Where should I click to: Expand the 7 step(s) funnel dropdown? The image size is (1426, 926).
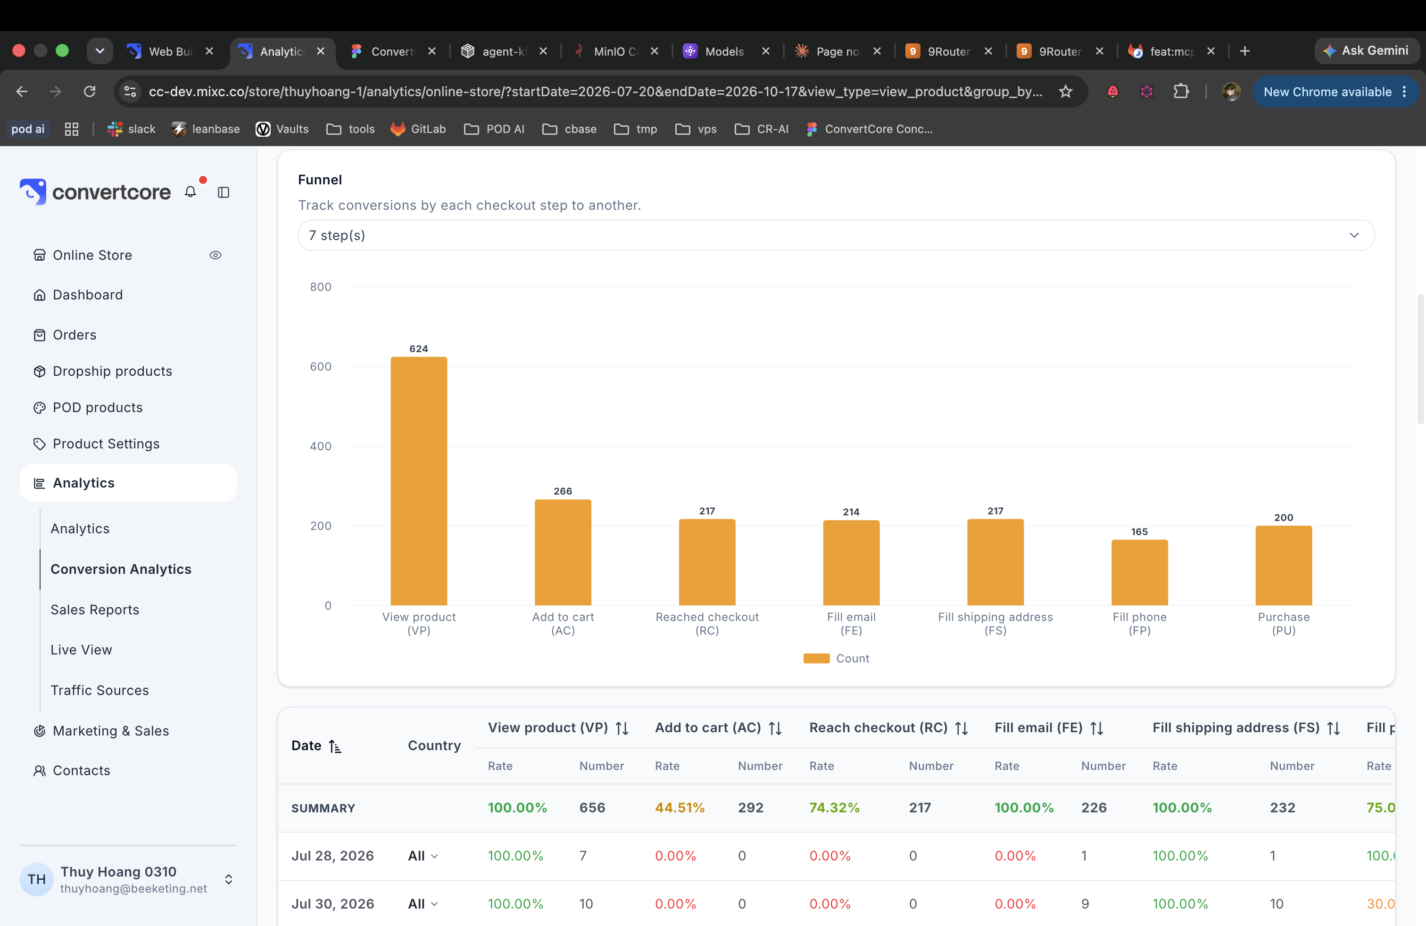point(836,235)
